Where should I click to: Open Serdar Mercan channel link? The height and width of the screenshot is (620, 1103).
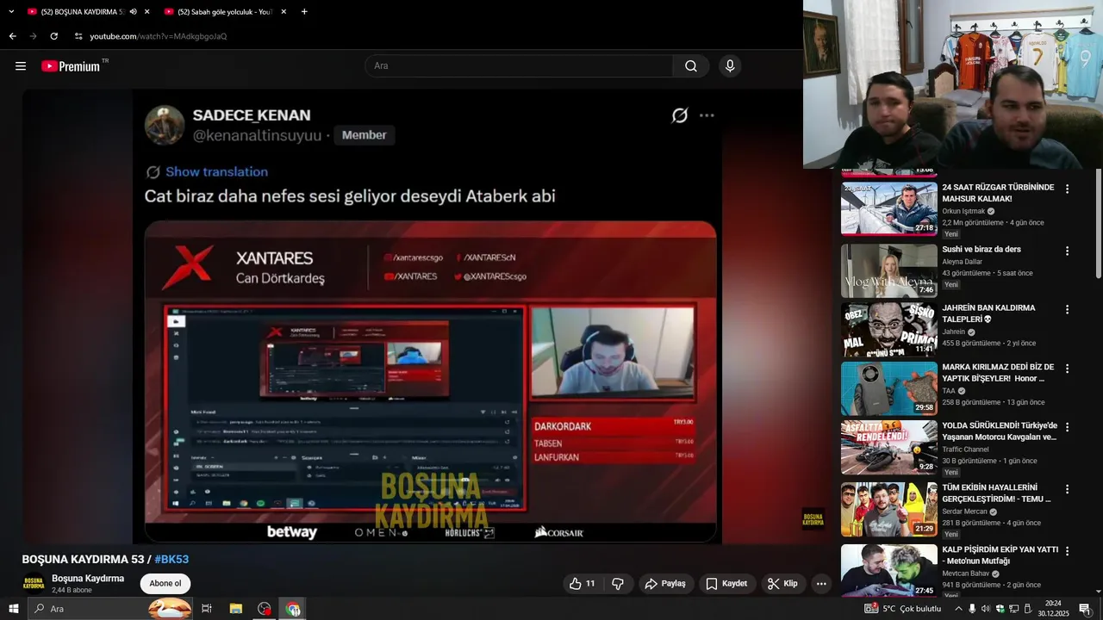[x=964, y=512]
